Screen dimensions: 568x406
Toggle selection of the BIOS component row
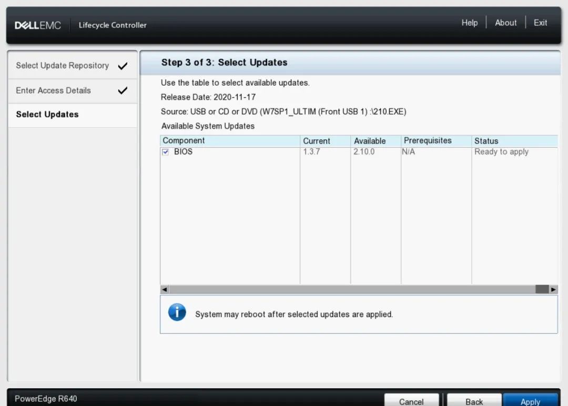click(165, 151)
